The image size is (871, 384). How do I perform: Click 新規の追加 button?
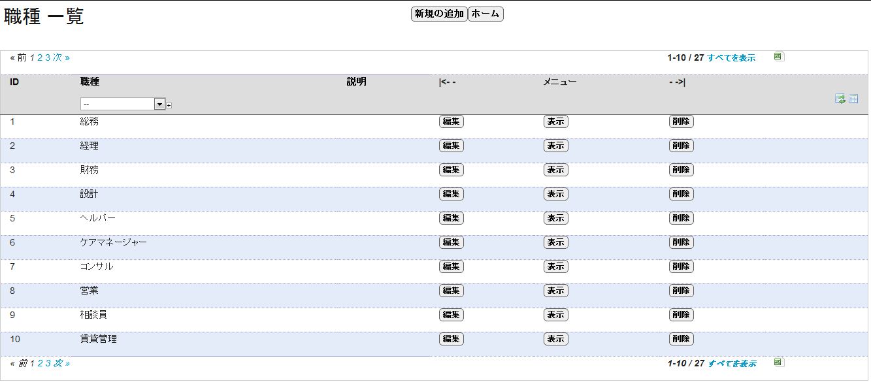[439, 14]
